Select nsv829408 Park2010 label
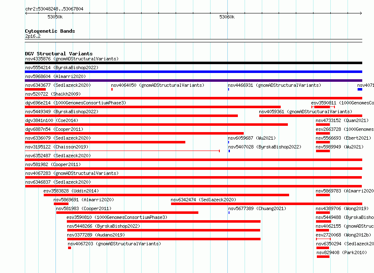The image size is (374, 273). 342,252
